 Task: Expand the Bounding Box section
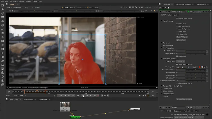(161, 45)
